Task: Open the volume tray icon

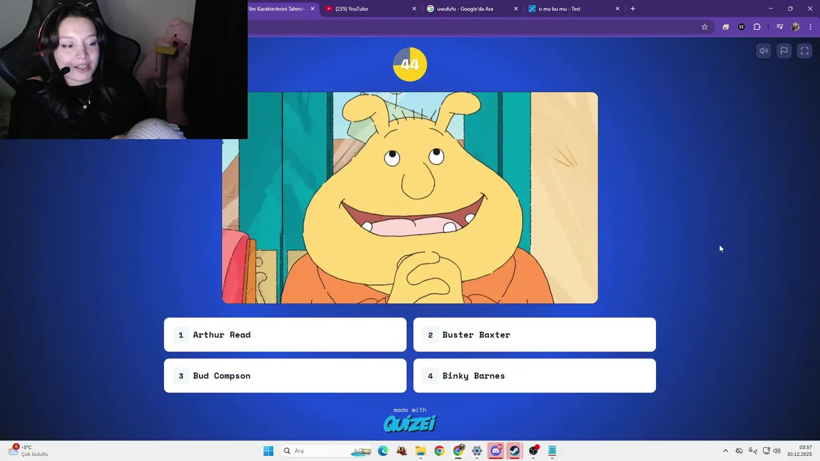Action: [x=777, y=451]
